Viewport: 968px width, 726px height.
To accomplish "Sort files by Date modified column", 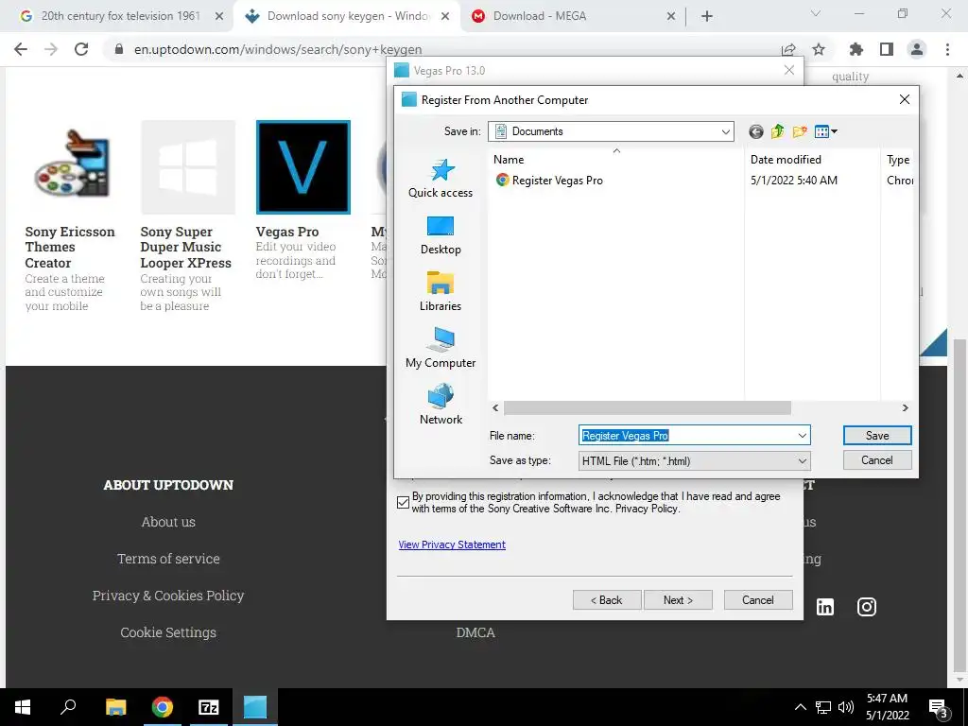I will pos(812,159).
